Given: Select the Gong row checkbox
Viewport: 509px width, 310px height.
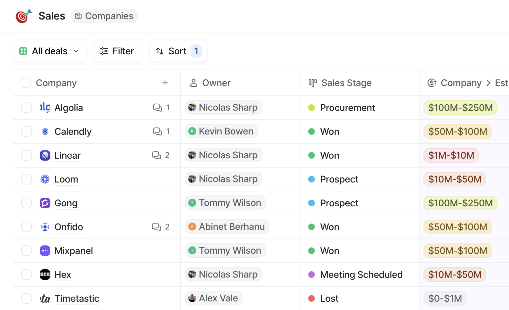Looking at the screenshot, I should tap(27, 203).
